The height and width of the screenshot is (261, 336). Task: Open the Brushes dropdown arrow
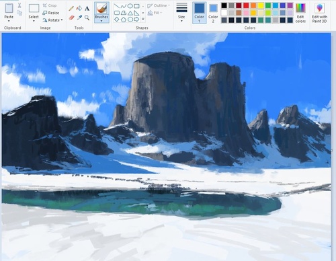click(x=101, y=21)
